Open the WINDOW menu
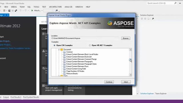The width and height of the screenshot is (183, 103). tap(79, 7)
